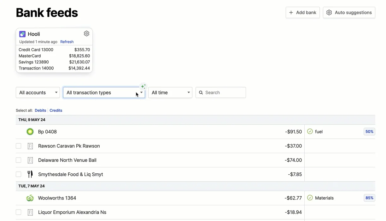Click the plus icon in Add bank

tap(291, 13)
